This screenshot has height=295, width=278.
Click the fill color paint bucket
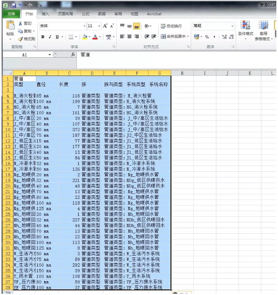tap(85, 37)
